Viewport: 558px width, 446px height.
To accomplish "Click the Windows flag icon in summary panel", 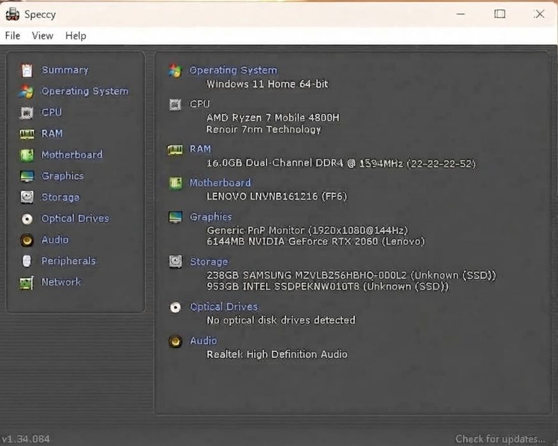I will tap(175, 71).
